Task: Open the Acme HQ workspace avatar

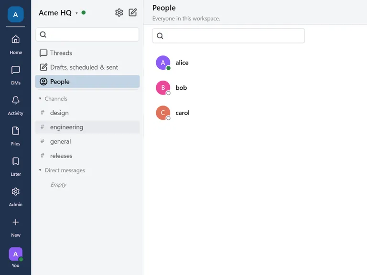Action: coord(15,14)
